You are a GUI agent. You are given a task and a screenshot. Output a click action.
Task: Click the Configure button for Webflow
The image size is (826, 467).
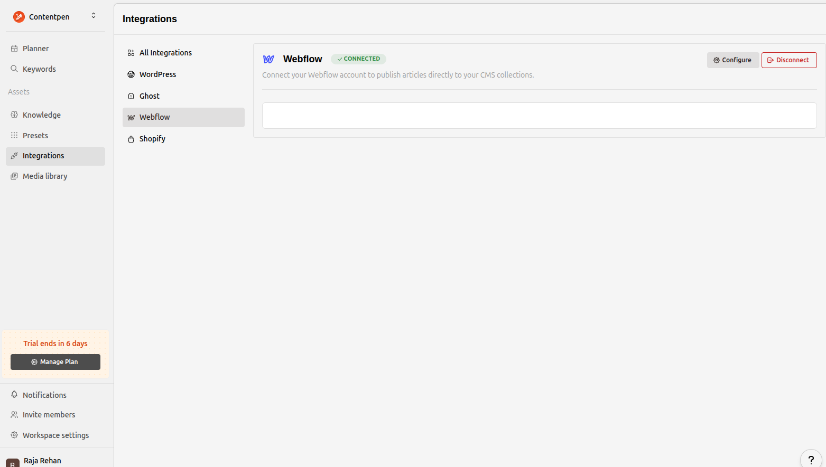(732, 60)
